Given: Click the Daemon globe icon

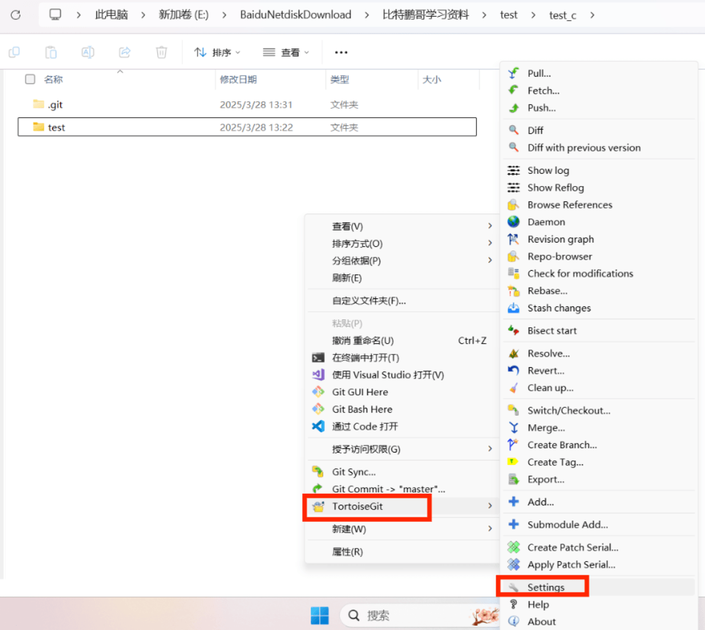Looking at the screenshot, I should (513, 222).
